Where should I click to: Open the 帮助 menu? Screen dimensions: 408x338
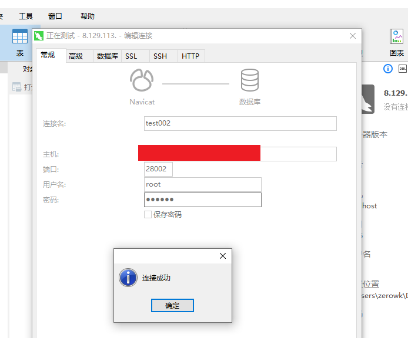88,16
